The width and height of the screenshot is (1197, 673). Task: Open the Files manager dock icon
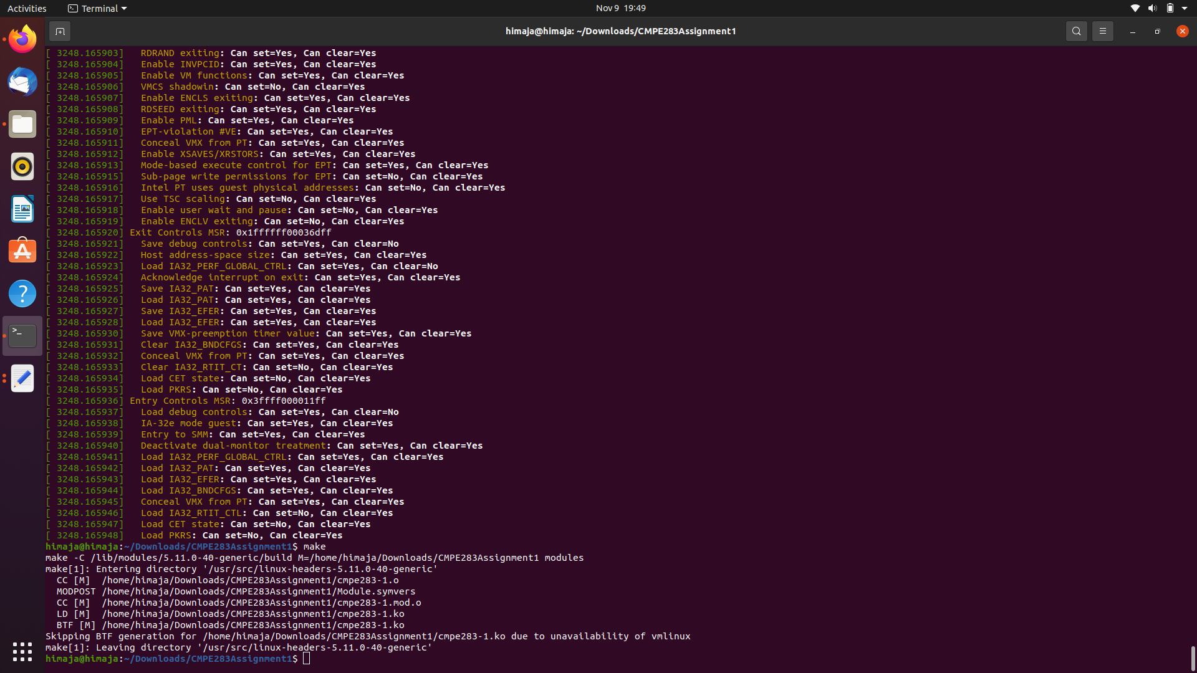coord(22,125)
